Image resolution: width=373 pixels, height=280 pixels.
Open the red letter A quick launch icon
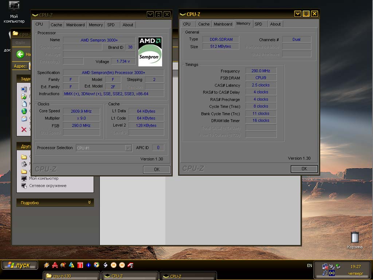click(x=55, y=265)
